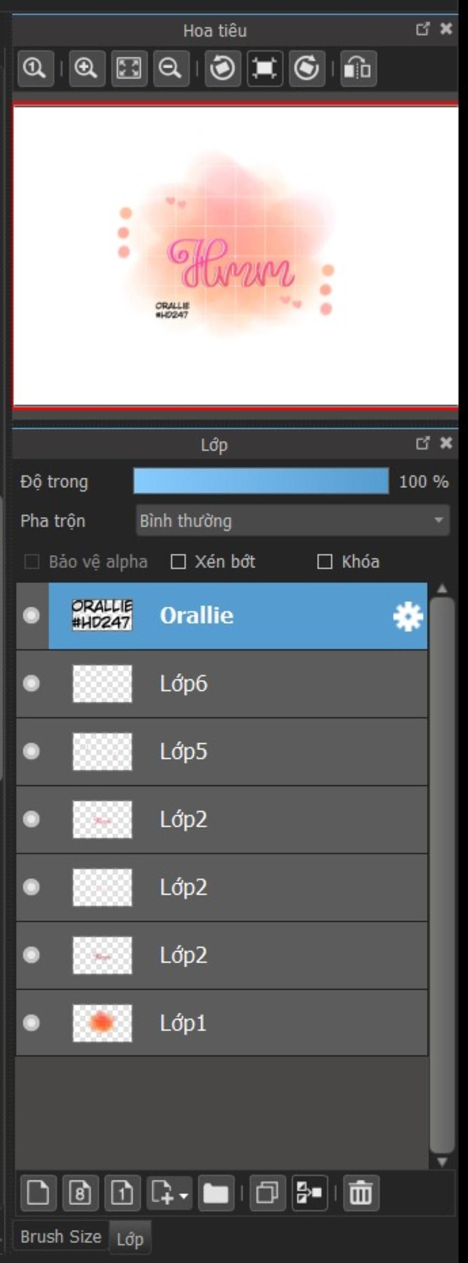The image size is (468, 1263).
Task: Duplicate the selected layer
Action: [x=267, y=1193]
